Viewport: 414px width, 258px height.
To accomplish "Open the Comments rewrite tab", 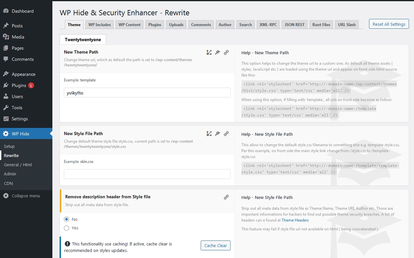I will (201, 25).
